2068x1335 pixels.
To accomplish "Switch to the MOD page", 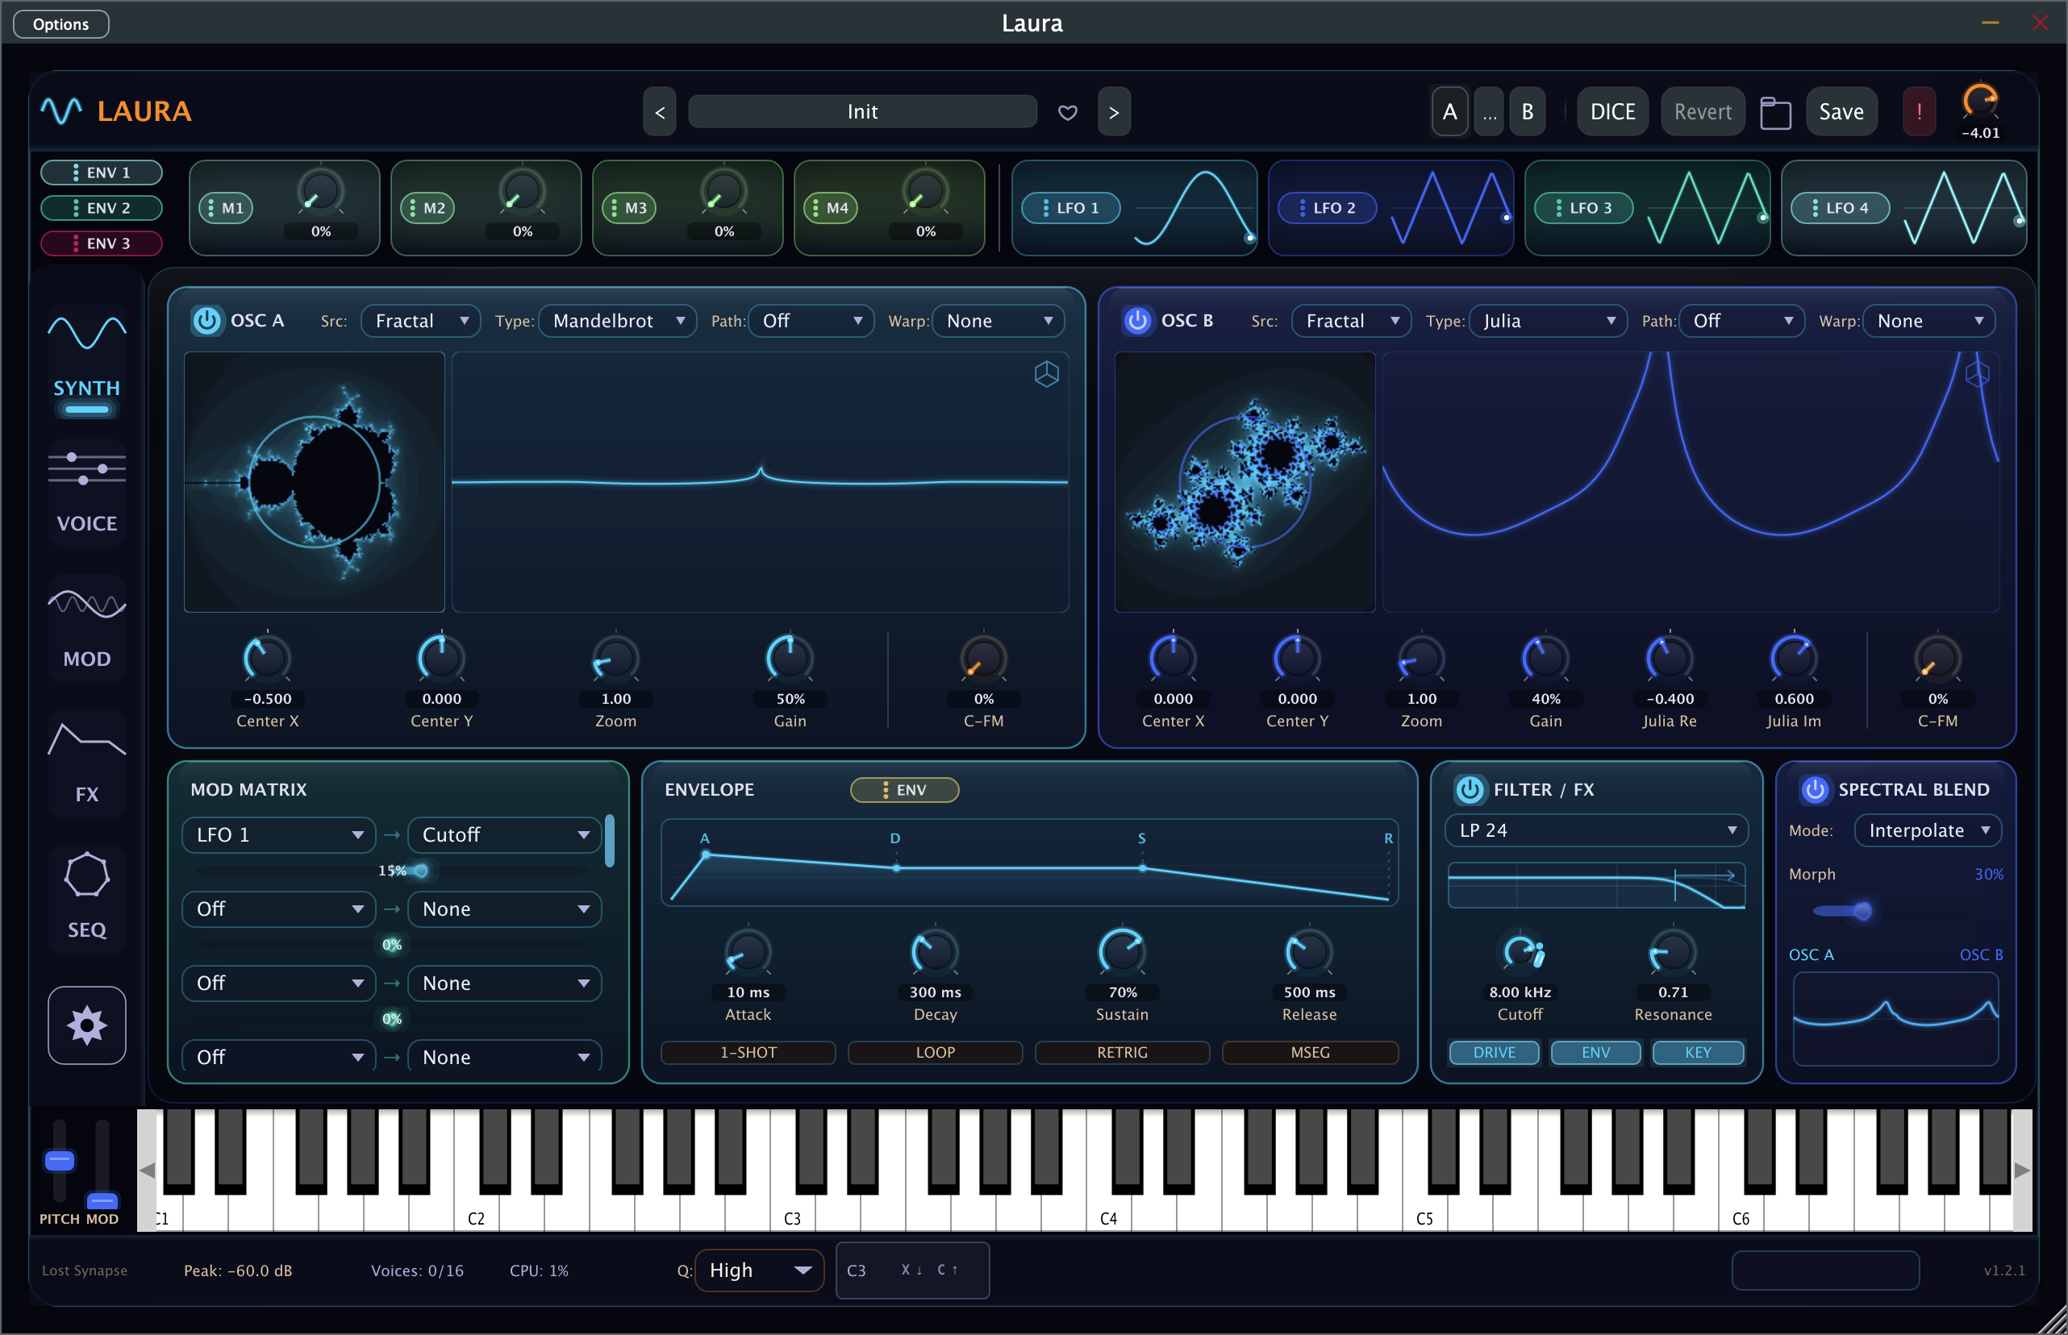I will [87, 628].
